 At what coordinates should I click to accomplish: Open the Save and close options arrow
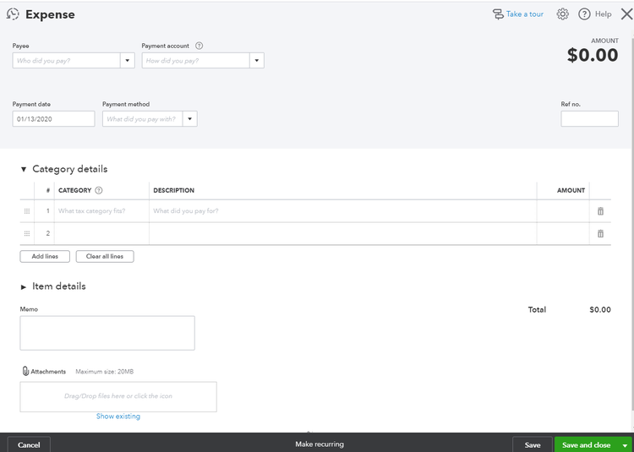625,445
